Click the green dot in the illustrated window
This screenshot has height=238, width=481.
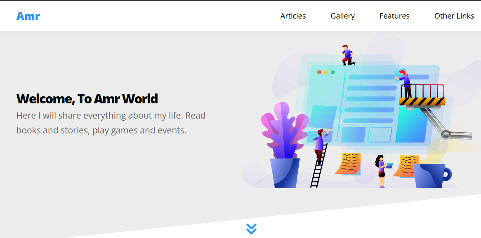pyautogui.click(x=333, y=72)
